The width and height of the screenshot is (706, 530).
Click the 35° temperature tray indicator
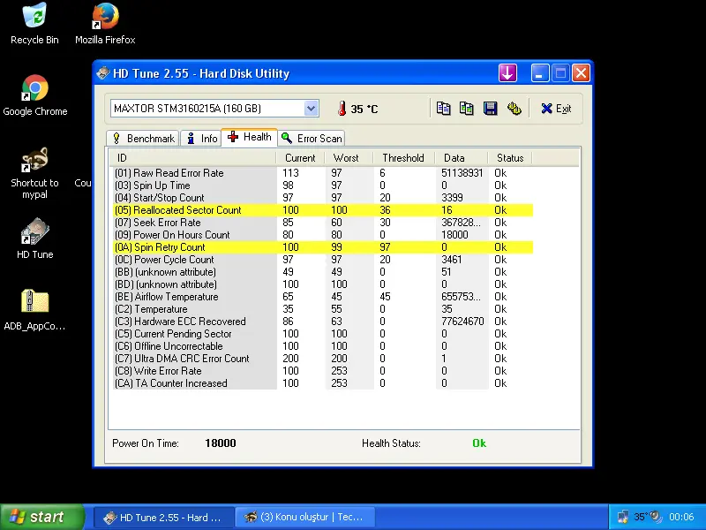click(x=641, y=517)
